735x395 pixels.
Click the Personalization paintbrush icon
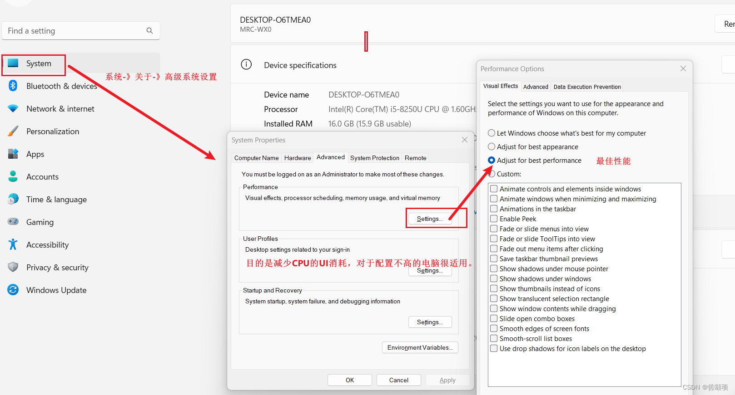13,132
